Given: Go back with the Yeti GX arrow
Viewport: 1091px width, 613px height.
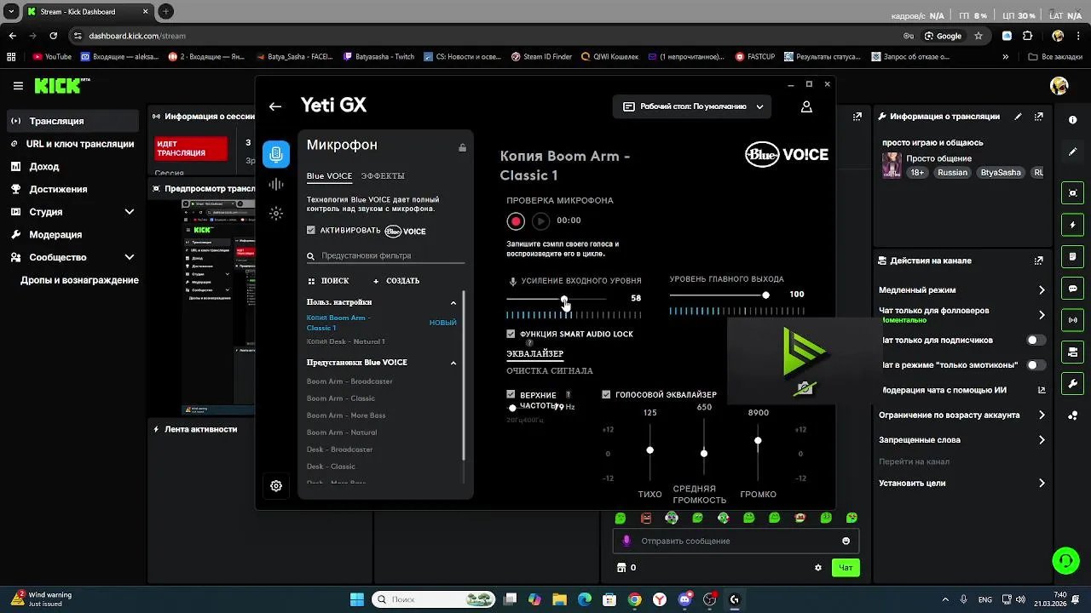Looking at the screenshot, I should coord(274,106).
